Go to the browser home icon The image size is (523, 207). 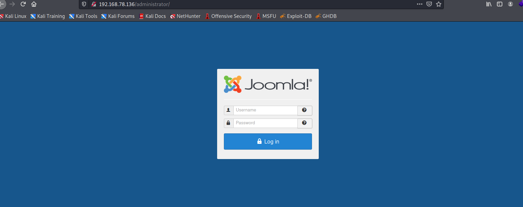point(34,4)
